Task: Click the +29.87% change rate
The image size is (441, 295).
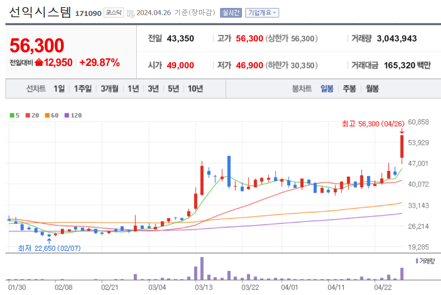Action: (100, 62)
